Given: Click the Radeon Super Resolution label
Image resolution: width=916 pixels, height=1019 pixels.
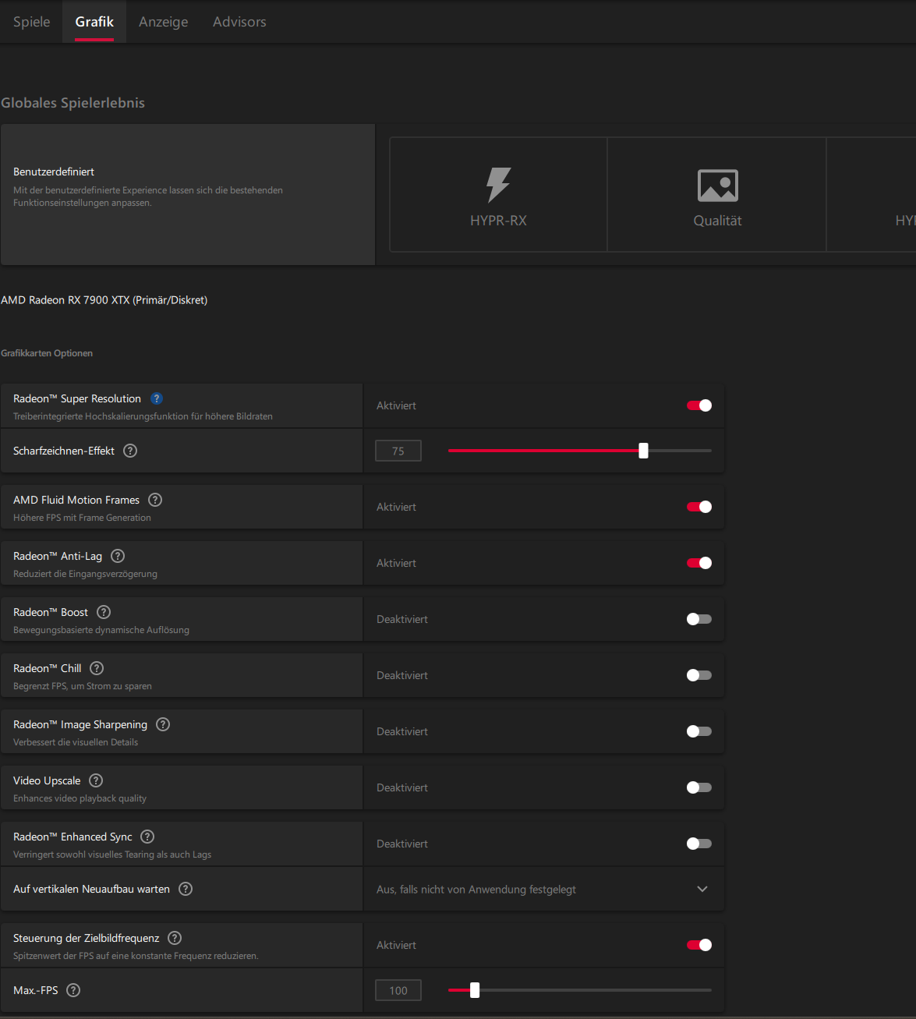Looking at the screenshot, I should (77, 398).
